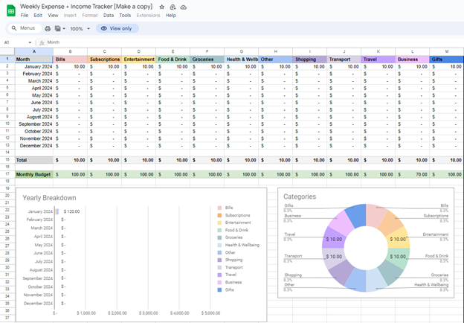464x323 pixels.
Task: Click the move to Drive folder icon
Action: point(173,7)
